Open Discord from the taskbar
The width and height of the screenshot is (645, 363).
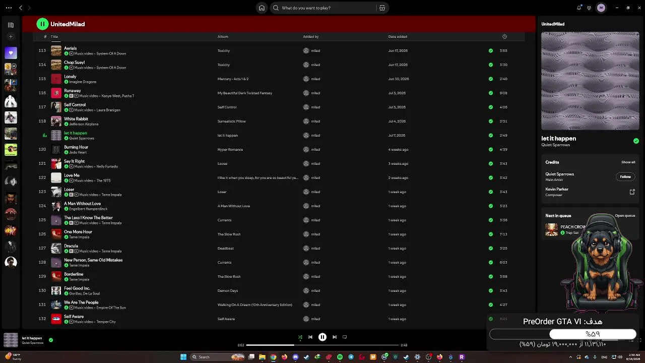point(295,357)
